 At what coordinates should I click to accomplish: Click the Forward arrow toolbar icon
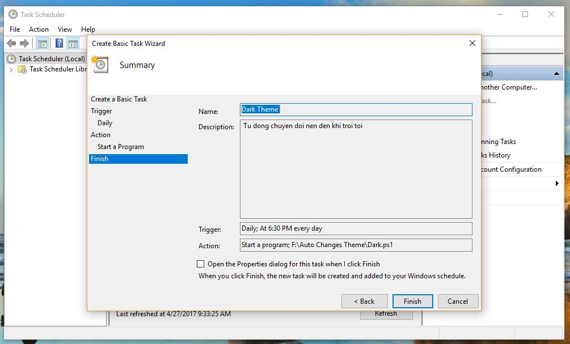click(24, 44)
